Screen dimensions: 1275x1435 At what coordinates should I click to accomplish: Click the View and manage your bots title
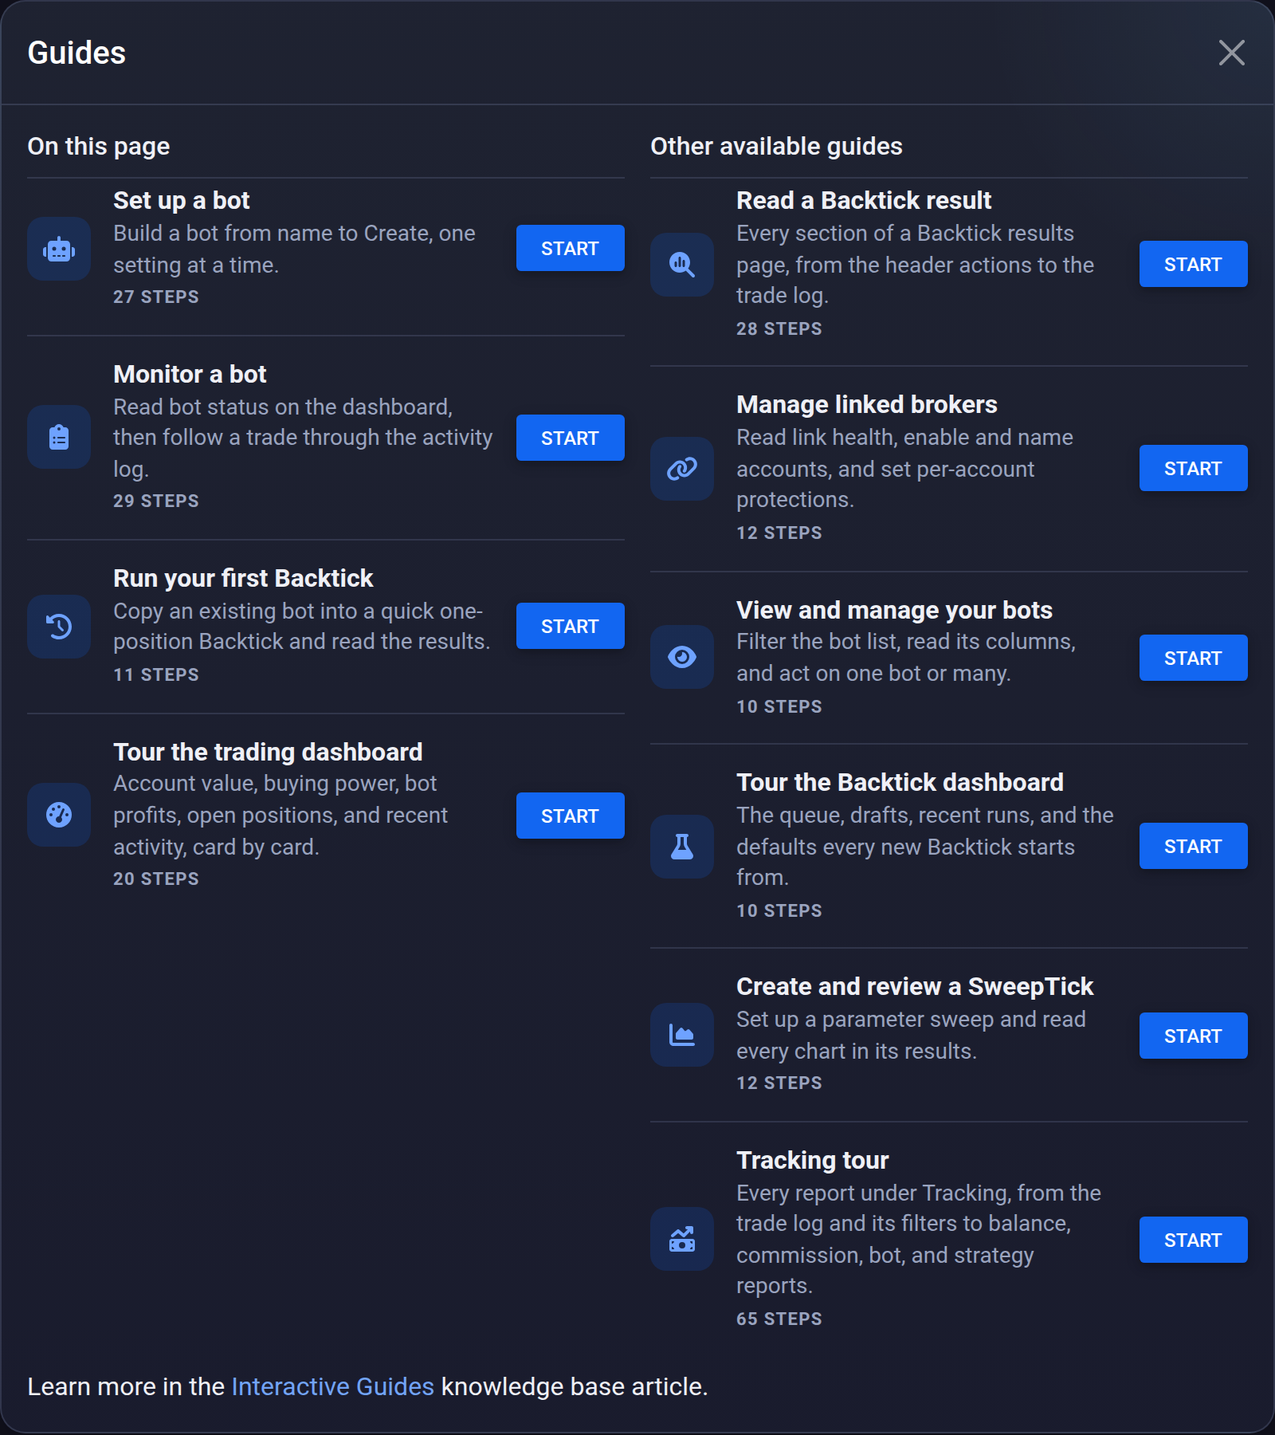[x=894, y=610]
